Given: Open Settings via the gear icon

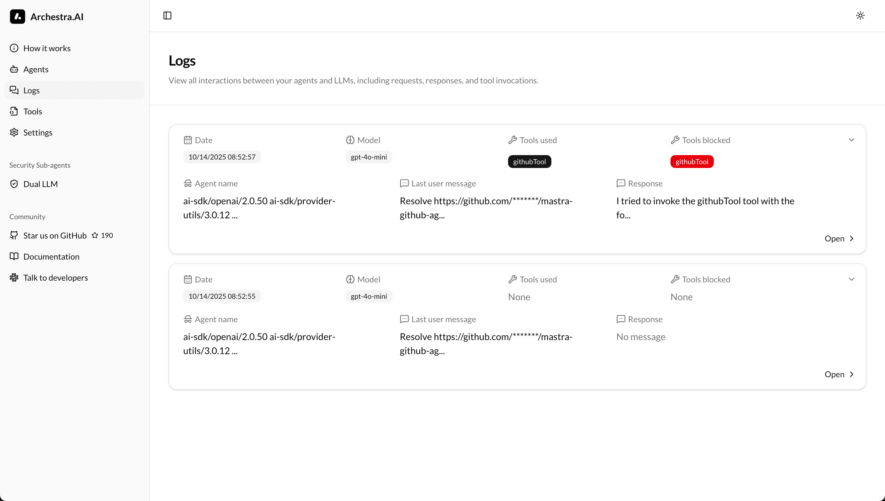Looking at the screenshot, I should pyautogui.click(x=14, y=133).
